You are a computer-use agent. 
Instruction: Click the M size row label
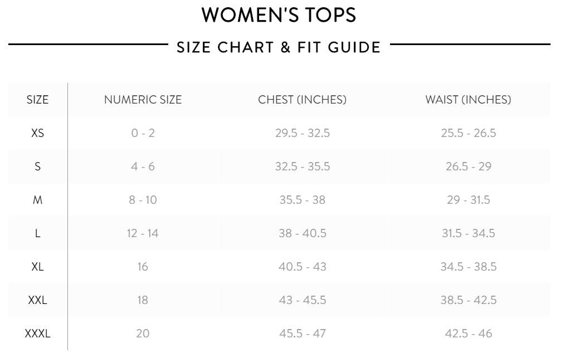pyautogui.click(x=37, y=200)
